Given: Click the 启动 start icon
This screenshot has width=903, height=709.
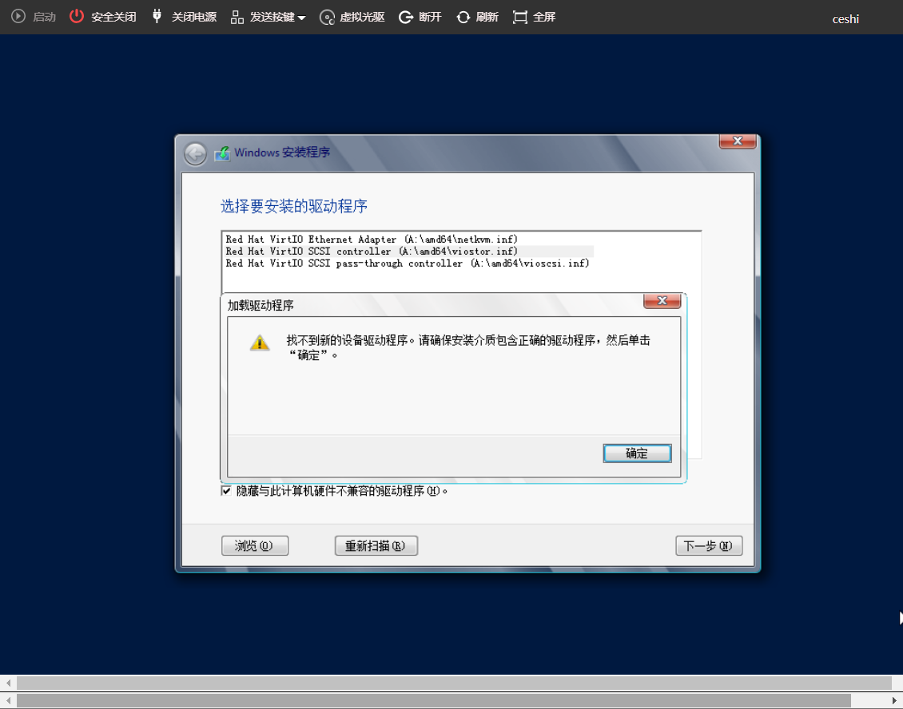Looking at the screenshot, I should click(18, 16).
